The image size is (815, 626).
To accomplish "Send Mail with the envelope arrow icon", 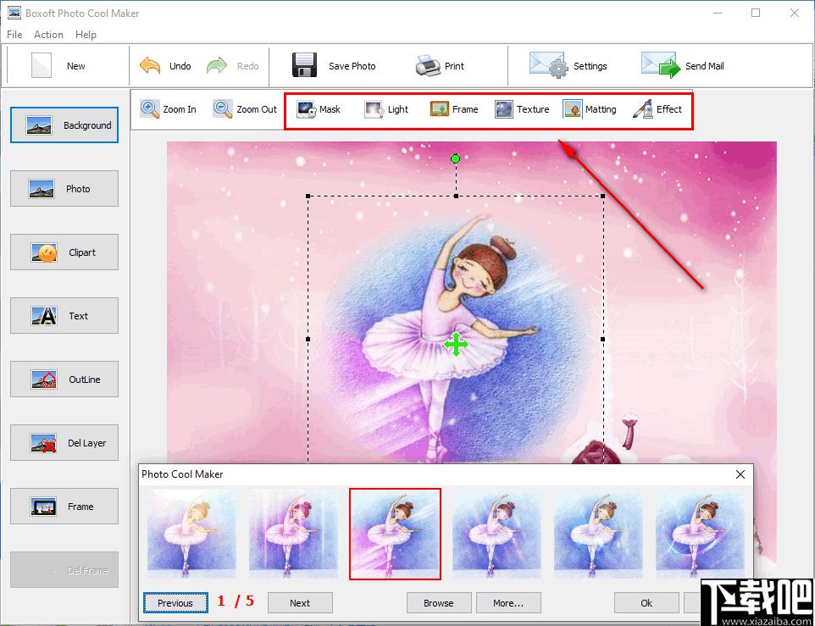I will (x=661, y=65).
